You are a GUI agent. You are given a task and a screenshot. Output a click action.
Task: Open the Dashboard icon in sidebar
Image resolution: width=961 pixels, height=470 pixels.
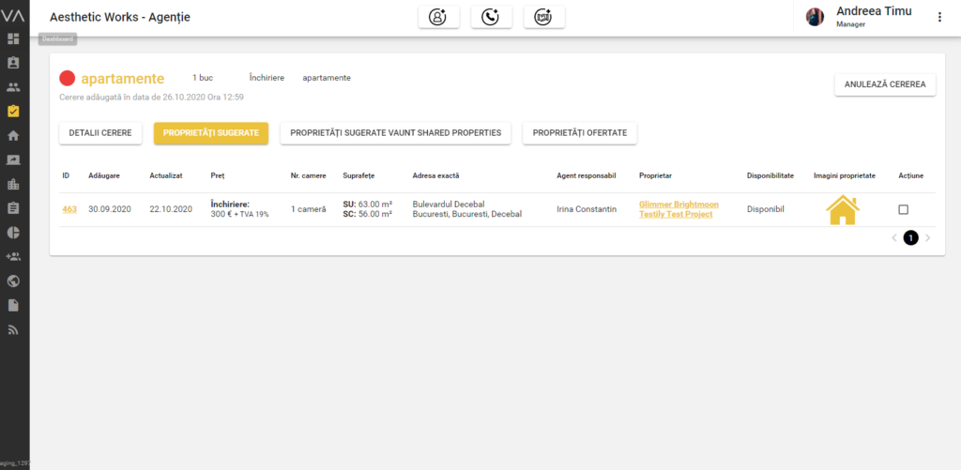(13, 39)
